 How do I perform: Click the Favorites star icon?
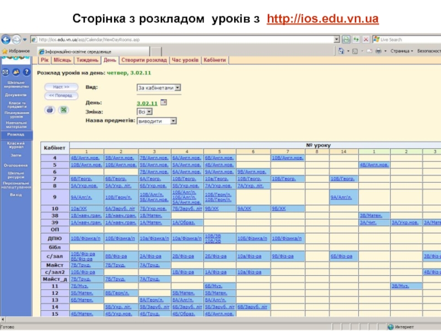pos(4,51)
